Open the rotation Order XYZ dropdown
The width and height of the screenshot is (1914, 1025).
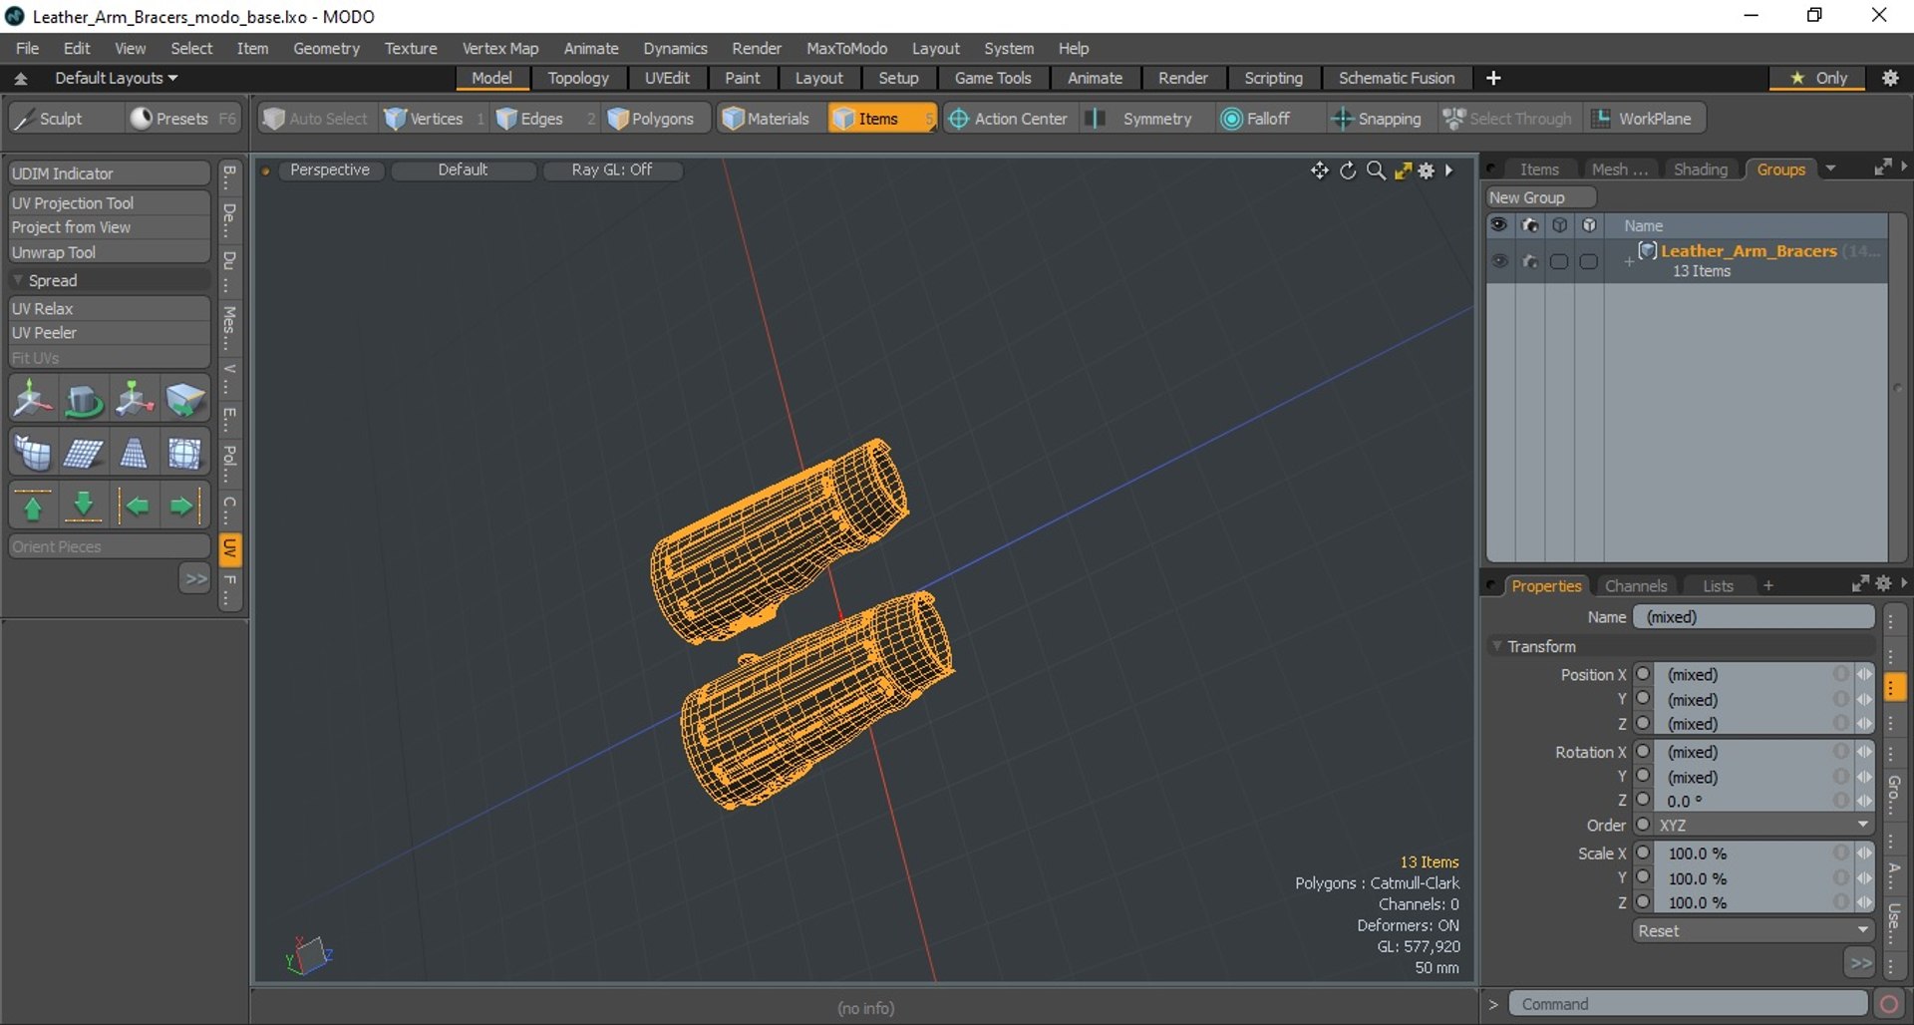point(1762,826)
